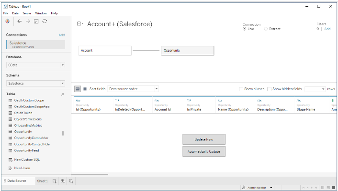Click the table list vertical scrollbar thumb
Viewport: 338px width, 191px height.
click(63, 133)
